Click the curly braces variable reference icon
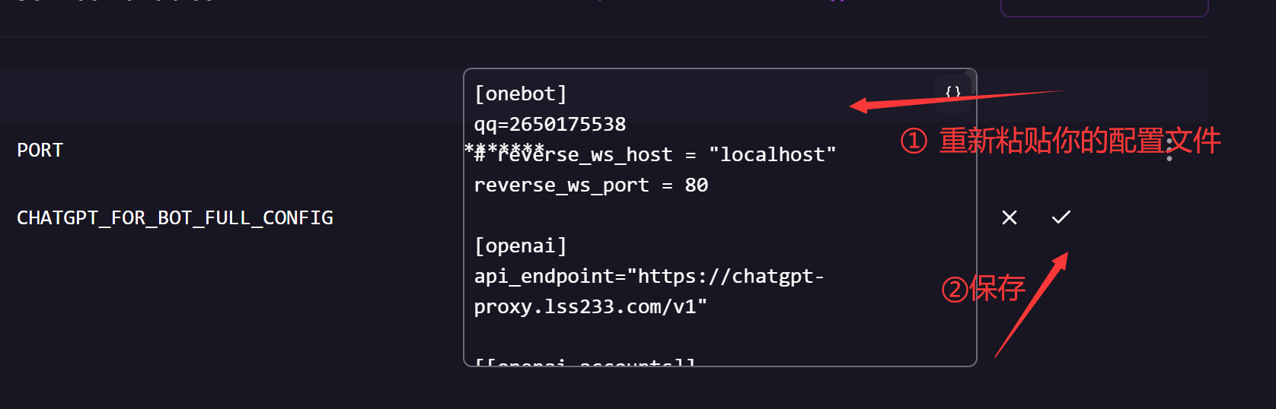This screenshot has height=409, width=1276. (x=952, y=92)
